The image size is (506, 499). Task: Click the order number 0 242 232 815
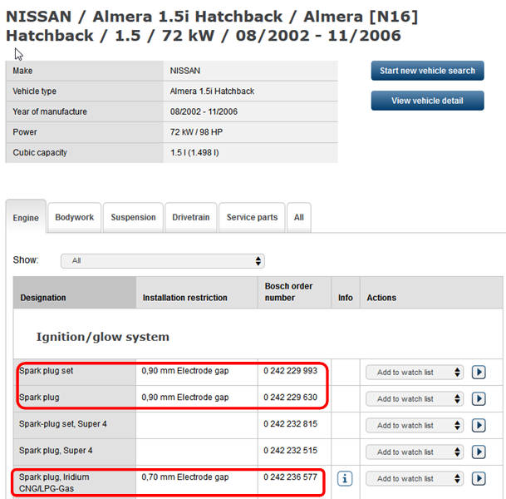[x=290, y=423]
